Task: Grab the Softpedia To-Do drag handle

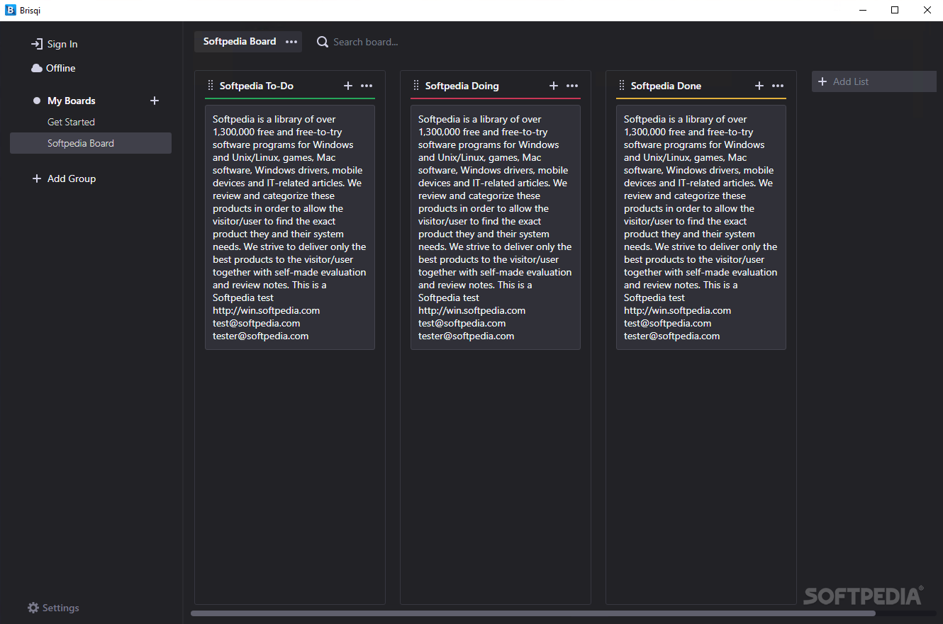Action: click(210, 86)
